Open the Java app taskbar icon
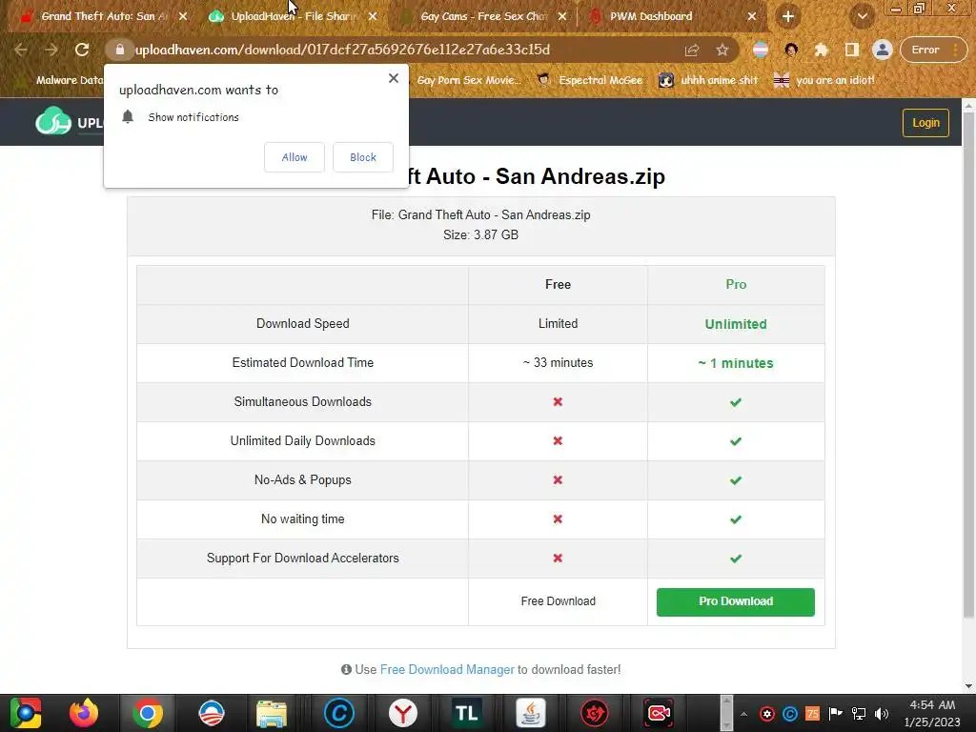This screenshot has width=976, height=732. [x=530, y=713]
